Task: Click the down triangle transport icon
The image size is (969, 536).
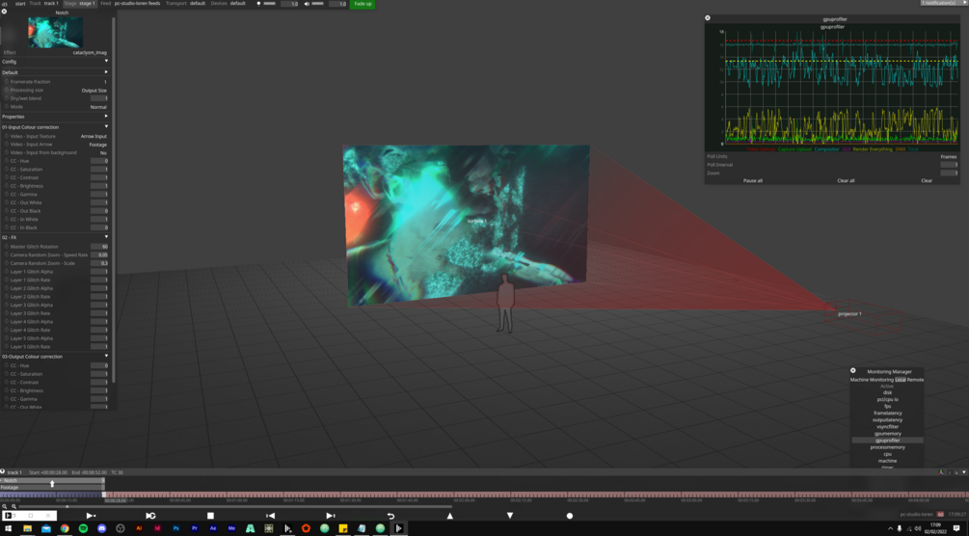Action: [x=510, y=516]
